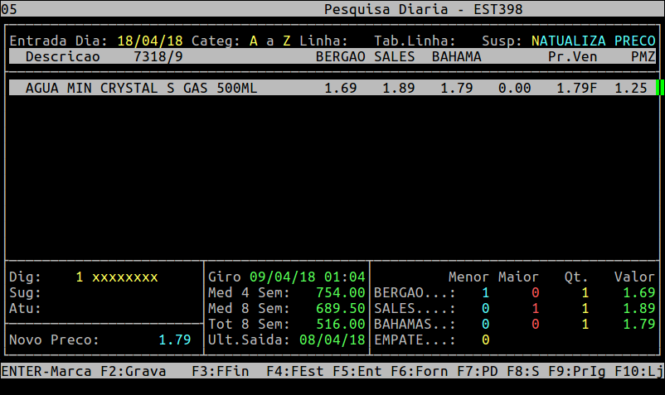The height and width of the screenshot is (395, 665).
Task: Click ENTER-Marca to mark the item
Action: tap(46, 372)
